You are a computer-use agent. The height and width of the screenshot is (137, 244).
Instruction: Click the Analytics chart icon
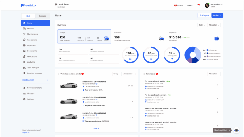(x=24, y=62)
